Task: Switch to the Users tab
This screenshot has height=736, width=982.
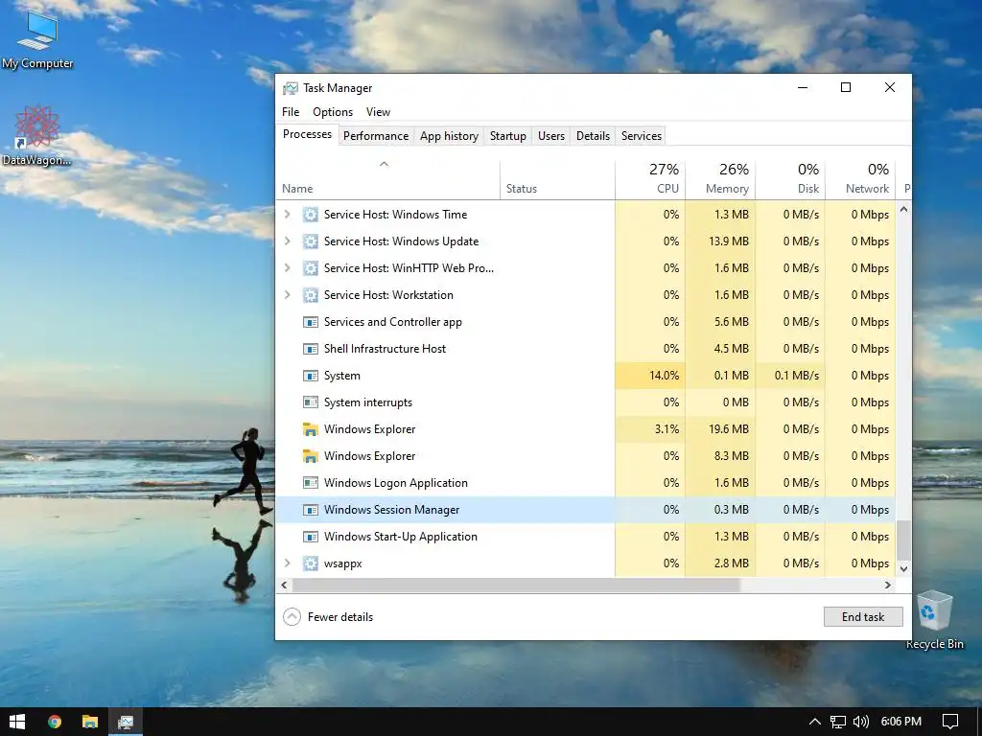Action: (x=551, y=136)
